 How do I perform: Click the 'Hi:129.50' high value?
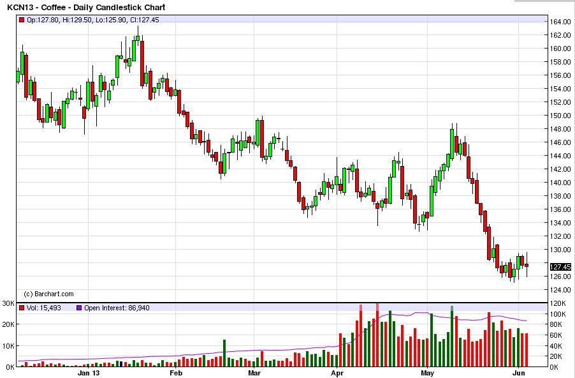click(77, 20)
